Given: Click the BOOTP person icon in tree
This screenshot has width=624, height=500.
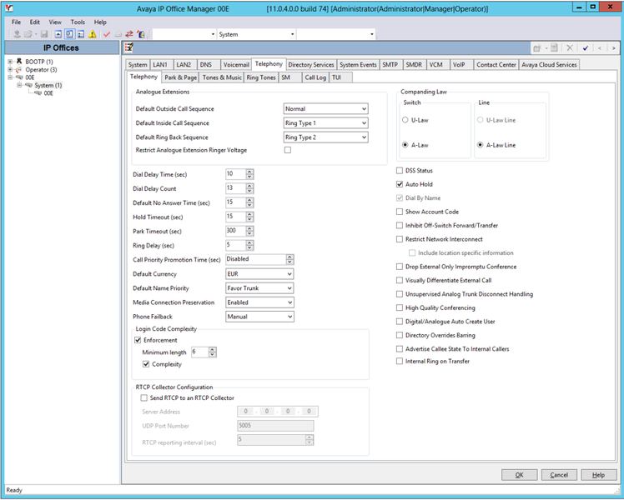Looking at the screenshot, I should click(19, 61).
